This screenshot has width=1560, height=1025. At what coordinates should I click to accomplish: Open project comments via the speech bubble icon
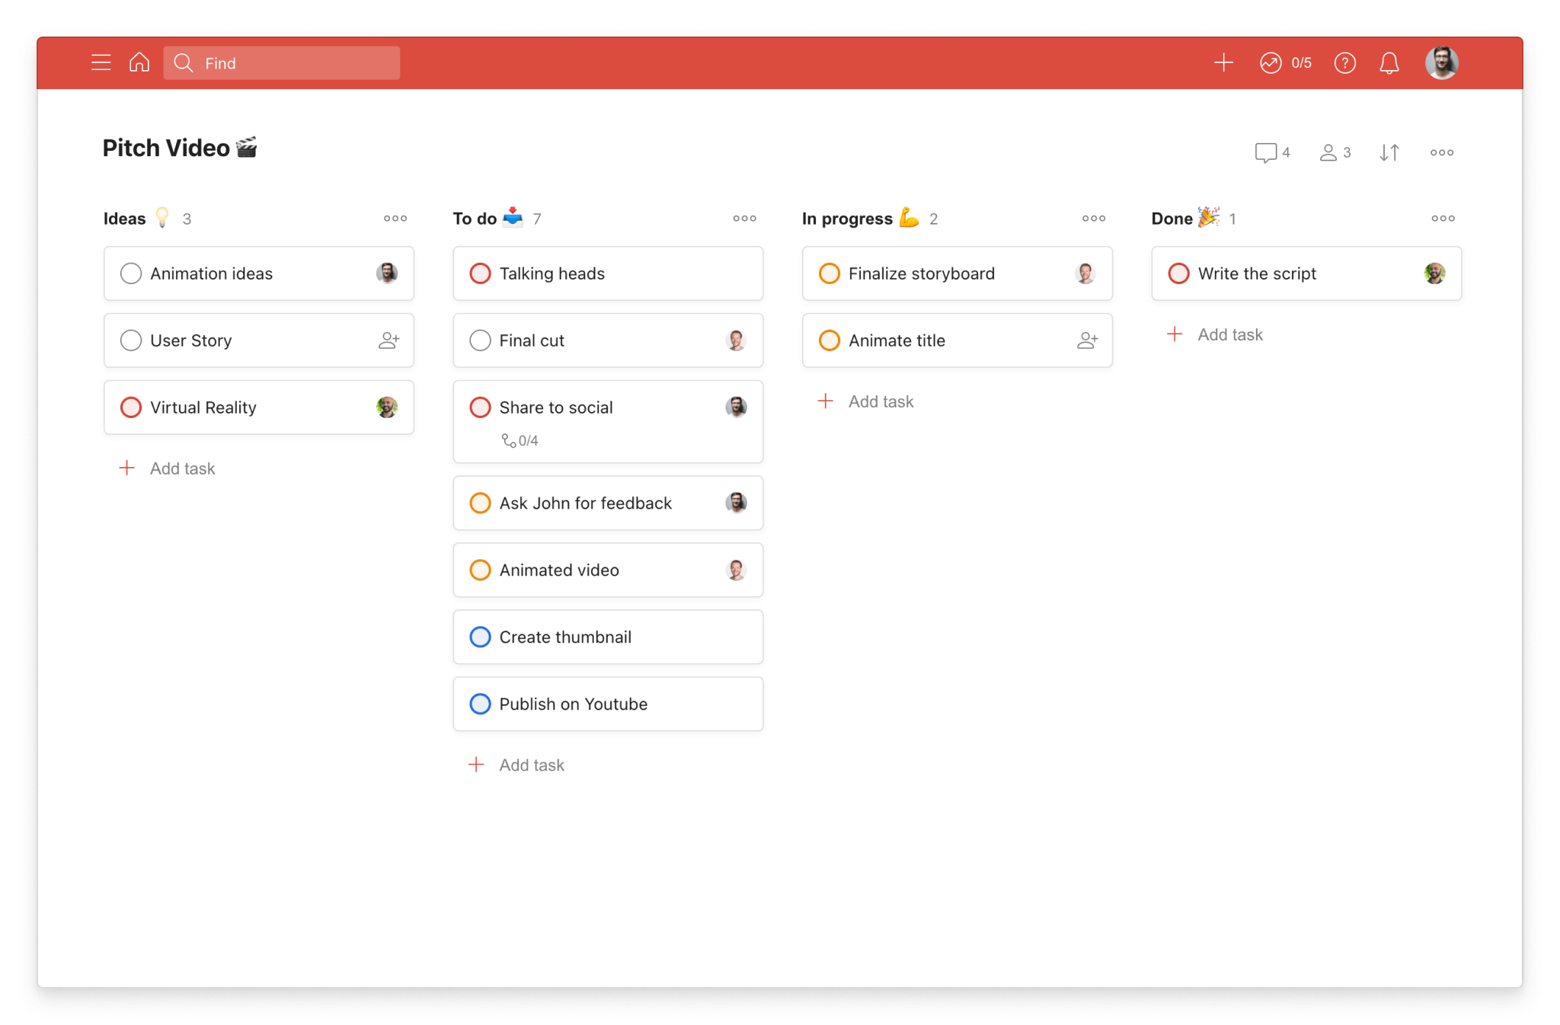1267,152
